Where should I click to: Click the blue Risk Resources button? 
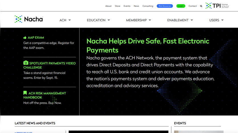coord(165,6)
